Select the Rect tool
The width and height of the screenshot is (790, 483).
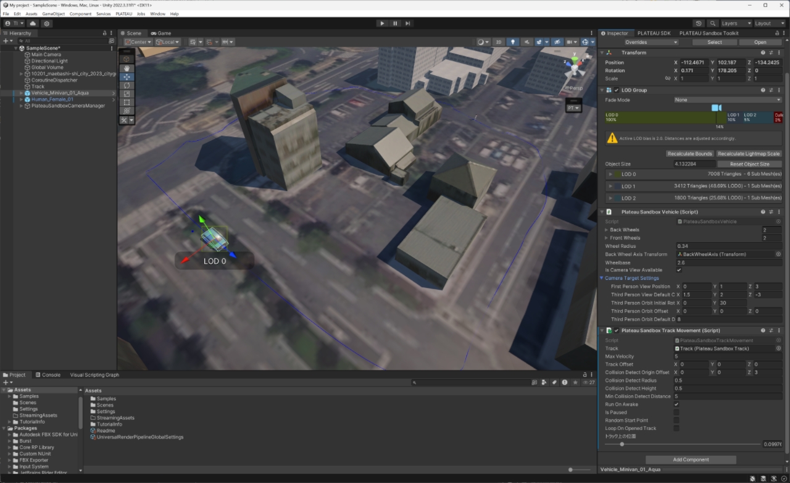(x=127, y=103)
